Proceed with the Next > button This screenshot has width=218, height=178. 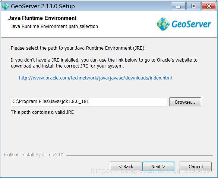[158, 166]
